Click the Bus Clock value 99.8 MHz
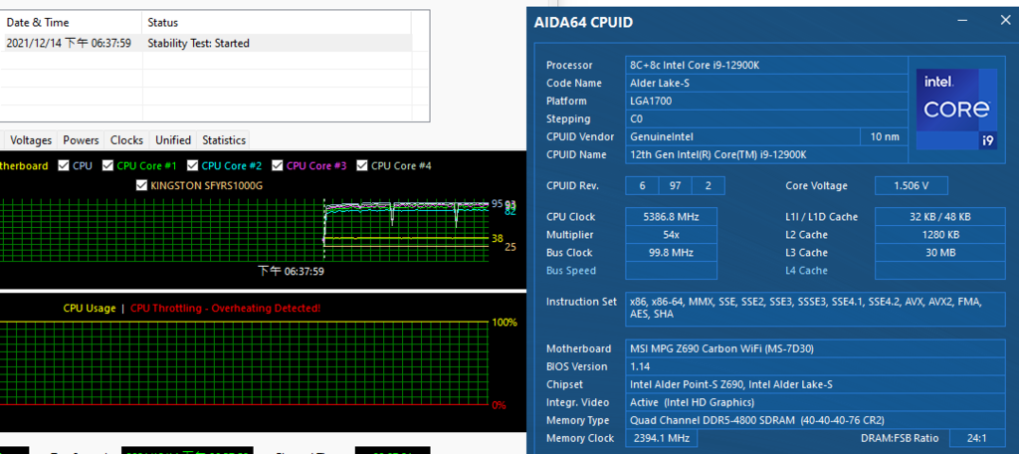The width and height of the screenshot is (1019, 454). [672, 252]
